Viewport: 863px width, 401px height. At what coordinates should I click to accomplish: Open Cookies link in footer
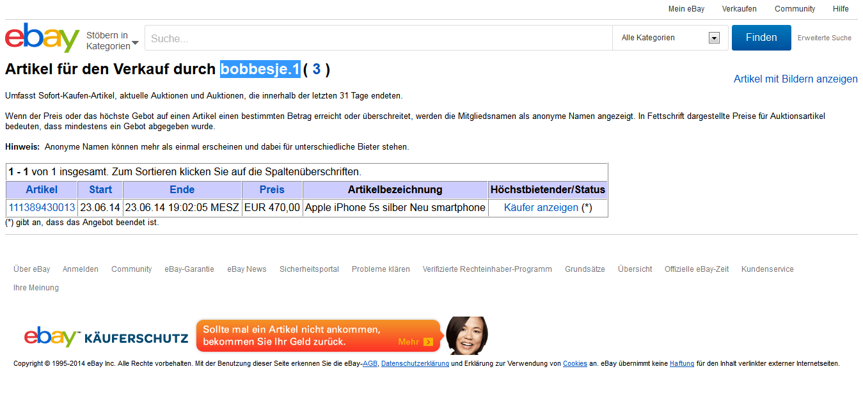575,364
